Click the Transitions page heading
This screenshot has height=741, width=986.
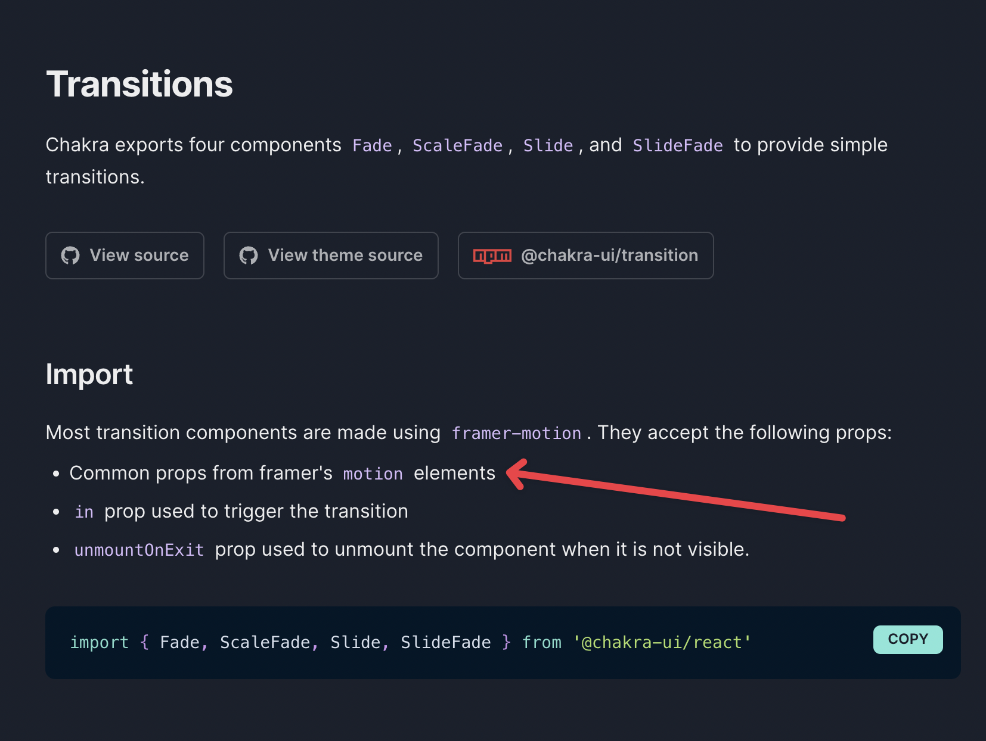pos(139,84)
